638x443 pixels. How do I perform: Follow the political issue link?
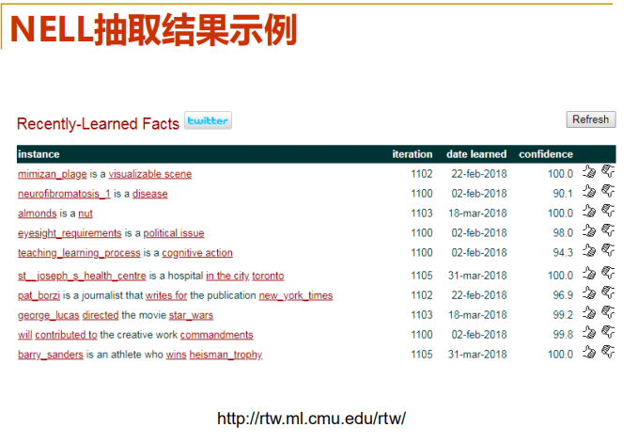(174, 233)
